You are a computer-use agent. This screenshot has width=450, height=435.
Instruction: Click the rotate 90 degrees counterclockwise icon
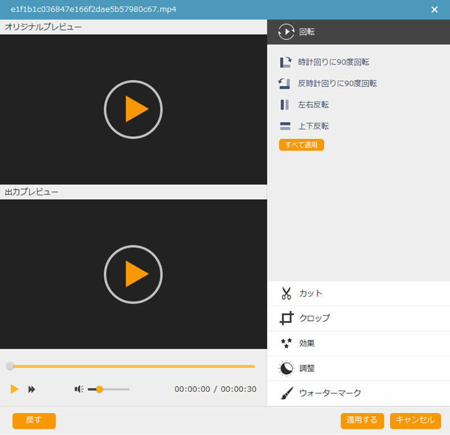(x=285, y=83)
